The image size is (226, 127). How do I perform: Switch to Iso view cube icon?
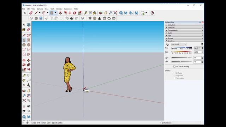tap(90, 18)
